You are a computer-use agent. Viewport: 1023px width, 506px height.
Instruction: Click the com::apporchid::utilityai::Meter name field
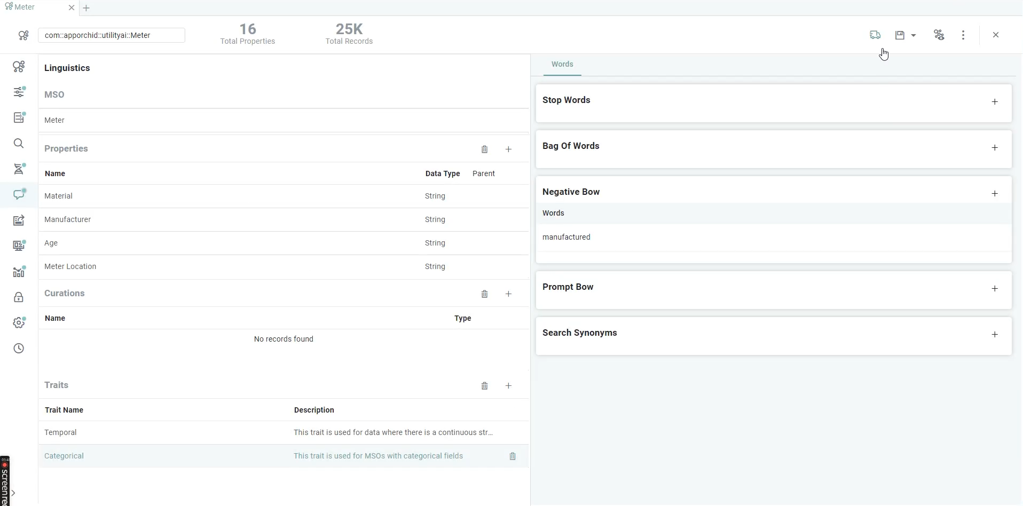pos(112,35)
